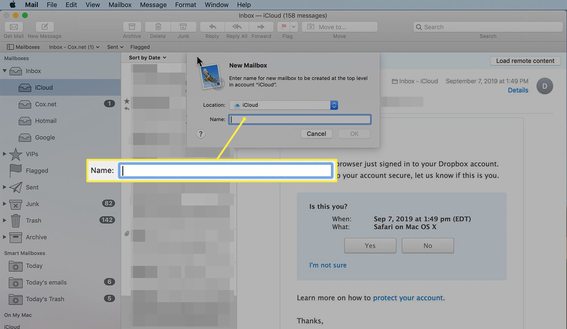Open the Today smart mailbox
This screenshot has width=567, height=329.
pos(60,266)
